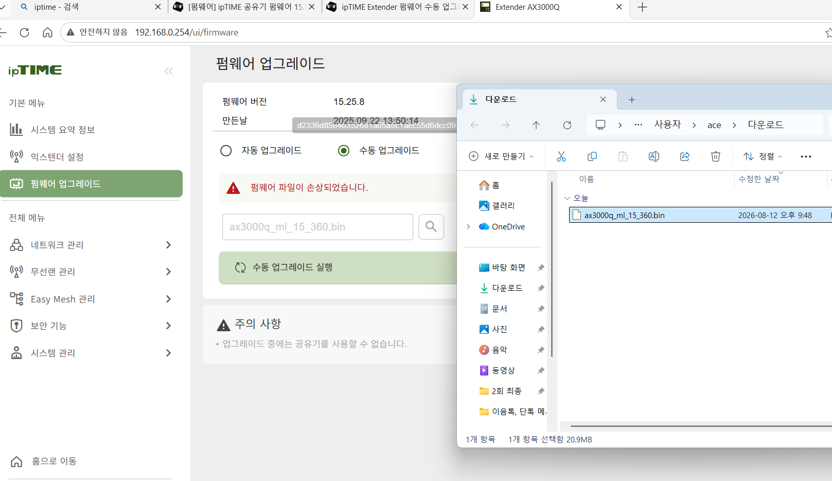Expand 네트워크 관리 section
This screenshot has width=832, height=481.
point(91,245)
